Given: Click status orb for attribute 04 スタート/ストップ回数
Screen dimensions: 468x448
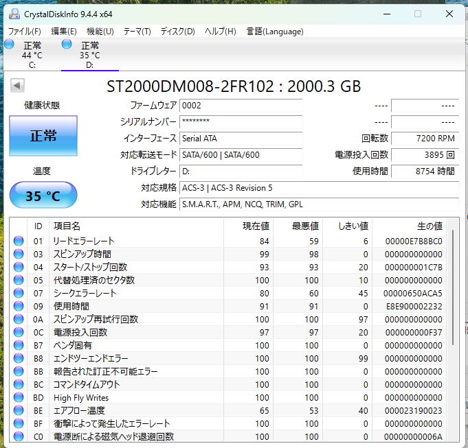Looking at the screenshot, I should (19, 267).
